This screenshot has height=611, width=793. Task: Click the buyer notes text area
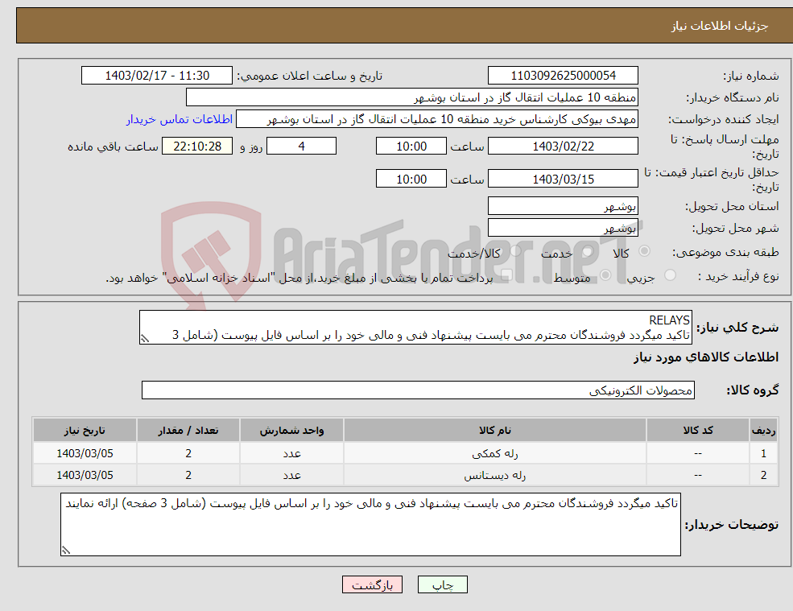[x=370, y=525]
